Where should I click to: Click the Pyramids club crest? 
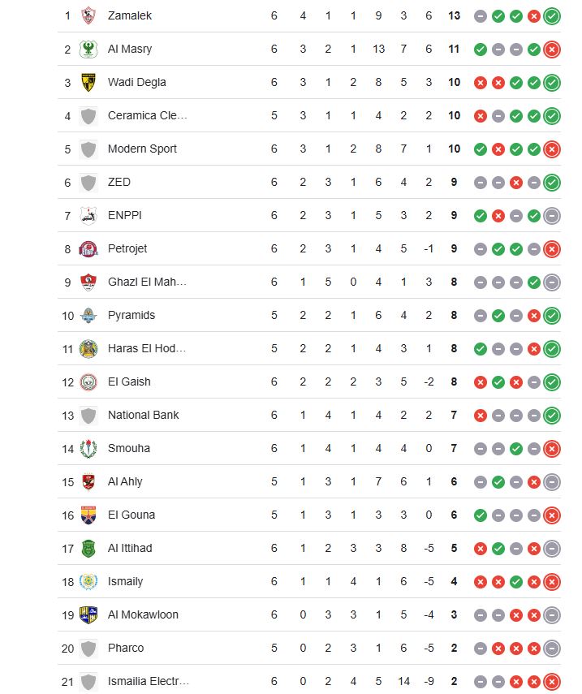(88, 316)
